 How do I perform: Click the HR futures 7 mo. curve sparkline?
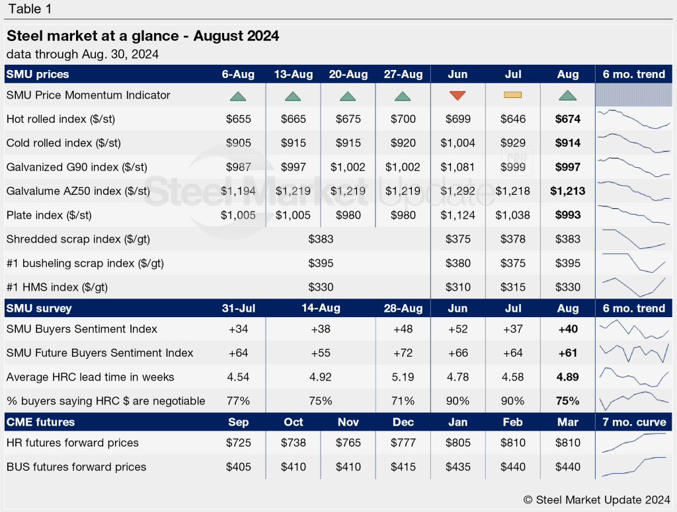coord(633,443)
